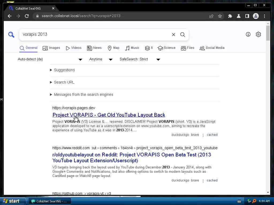Click the https://vorapis.pages.dev URL text
The height and width of the screenshot is (205, 274).
pyautogui.click(x=74, y=108)
